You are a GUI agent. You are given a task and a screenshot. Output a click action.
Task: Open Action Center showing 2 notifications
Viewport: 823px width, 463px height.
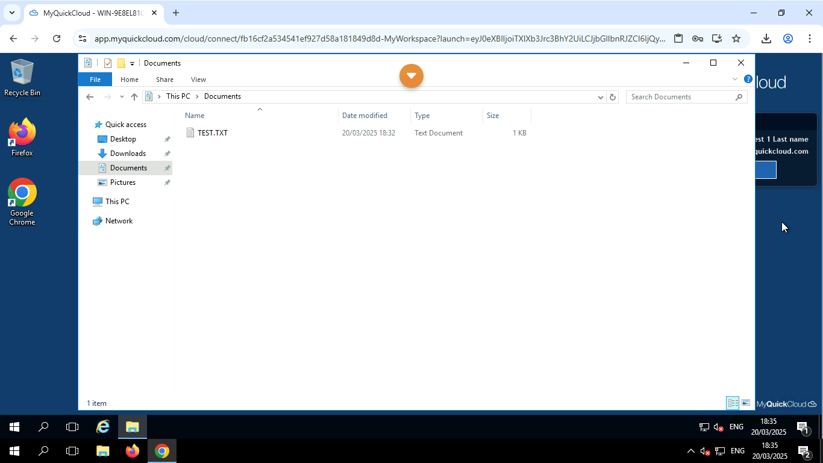click(x=803, y=451)
